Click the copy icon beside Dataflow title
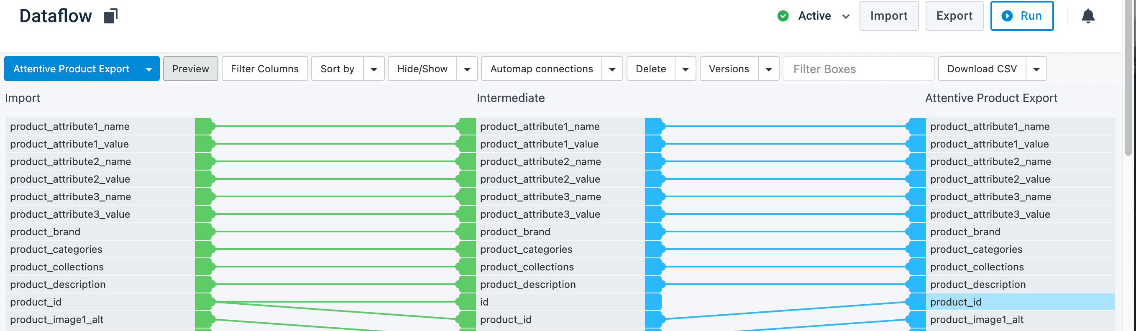This screenshot has width=1136, height=331. point(111,16)
